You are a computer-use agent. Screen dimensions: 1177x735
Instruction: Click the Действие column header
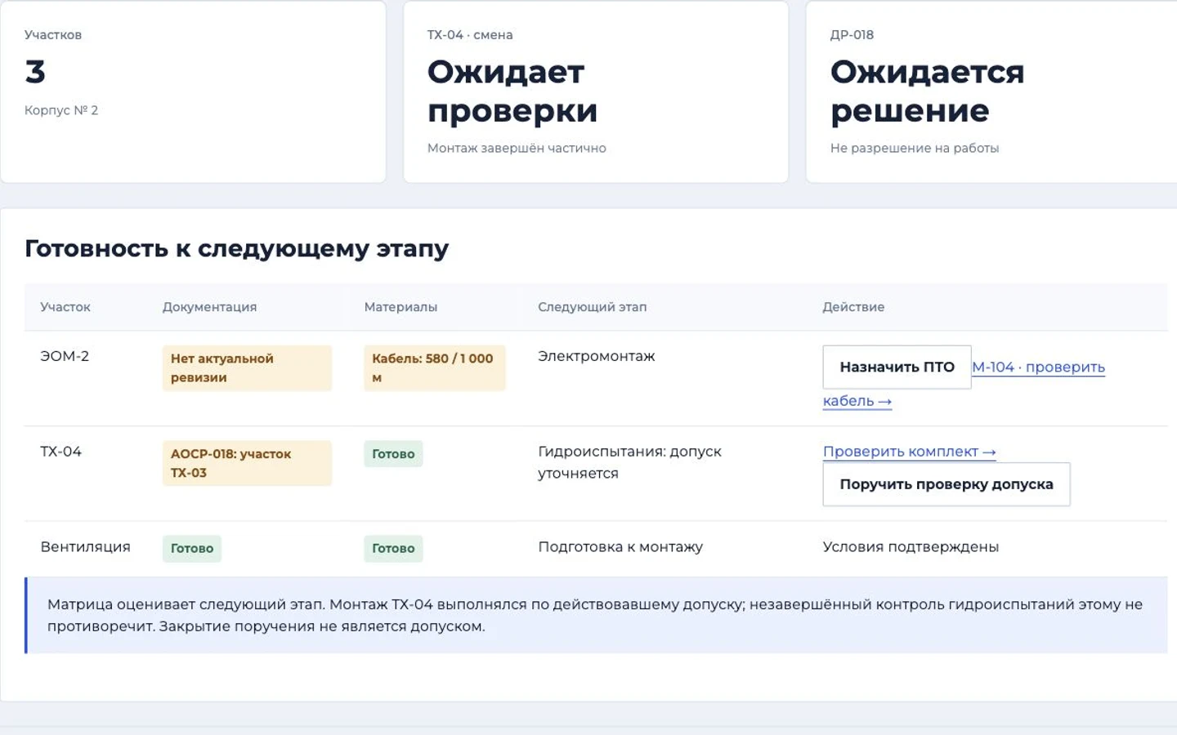click(853, 307)
